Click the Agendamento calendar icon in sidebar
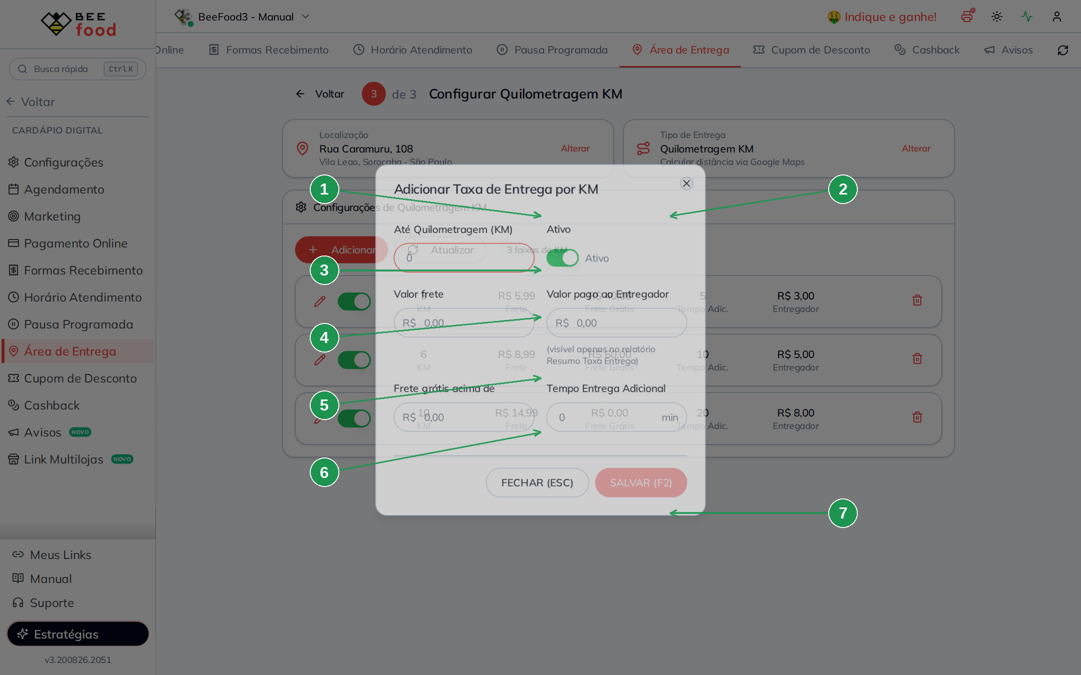Screen dimensions: 1081x675 (x=14, y=189)
